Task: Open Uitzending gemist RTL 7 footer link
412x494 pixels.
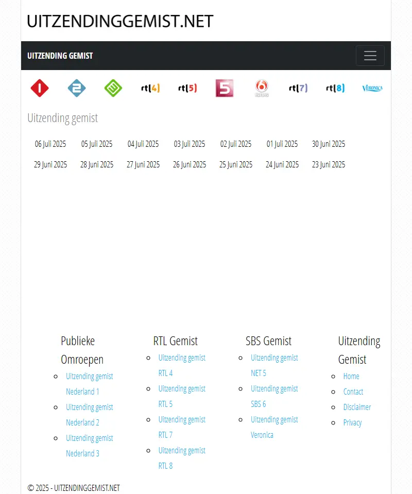Action: point(182,427)
